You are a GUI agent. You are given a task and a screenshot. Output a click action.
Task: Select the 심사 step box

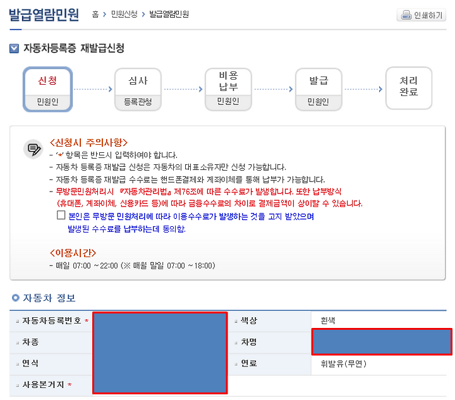pyautogui.click(x=138, y=89)
